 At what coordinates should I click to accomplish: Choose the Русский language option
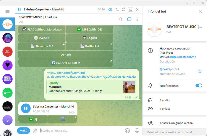(42, 38)
